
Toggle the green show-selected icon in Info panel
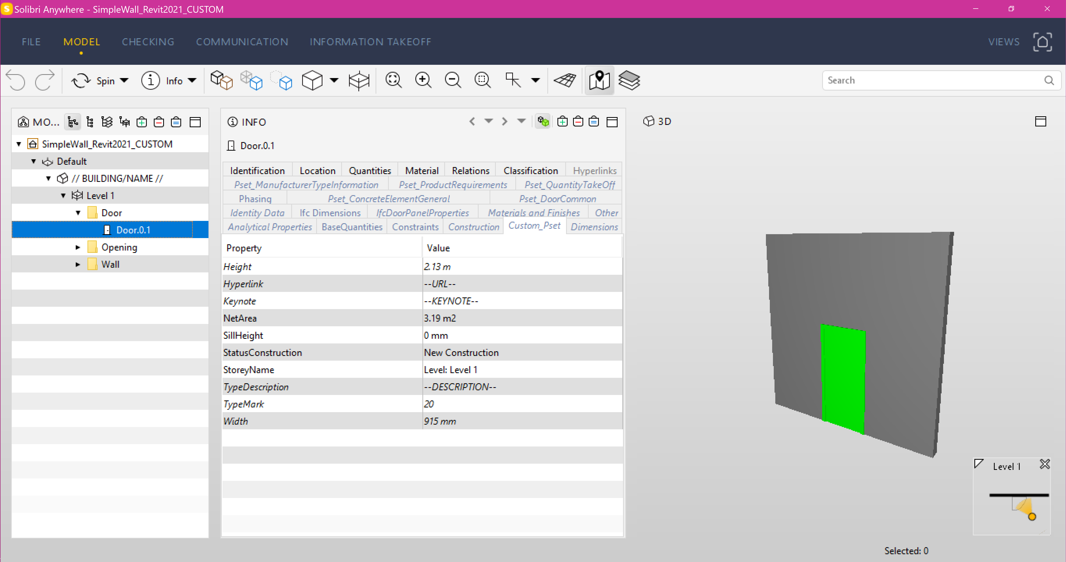(x=543, y=122)
